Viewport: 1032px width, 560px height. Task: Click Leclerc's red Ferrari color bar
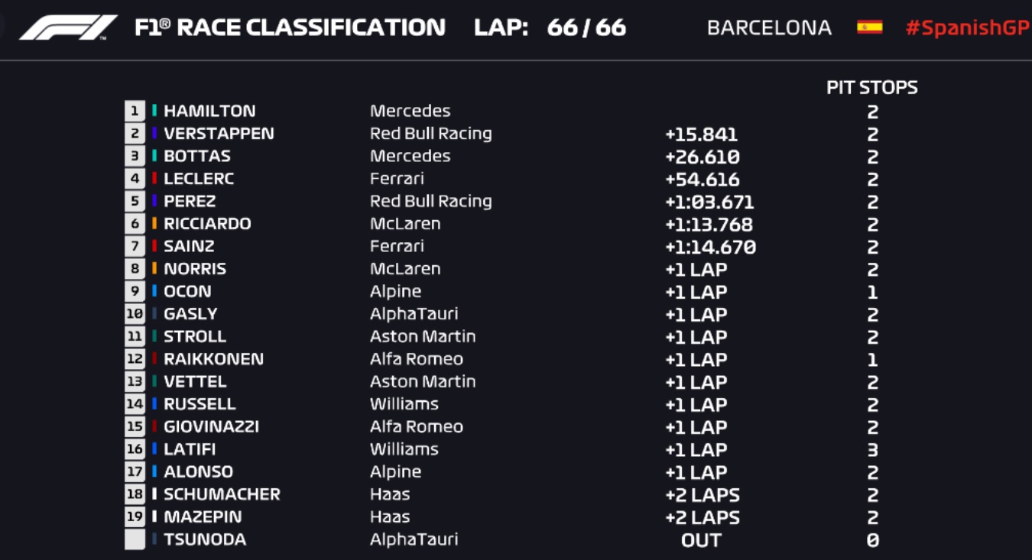click(154, 179)
